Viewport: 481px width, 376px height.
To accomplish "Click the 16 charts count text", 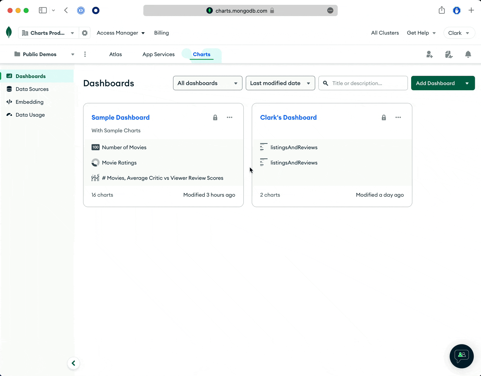I will point(102,195).
